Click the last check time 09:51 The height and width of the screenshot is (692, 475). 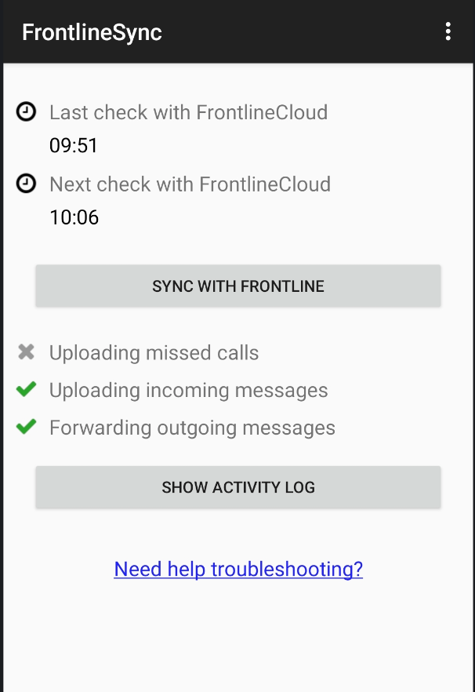74,146
